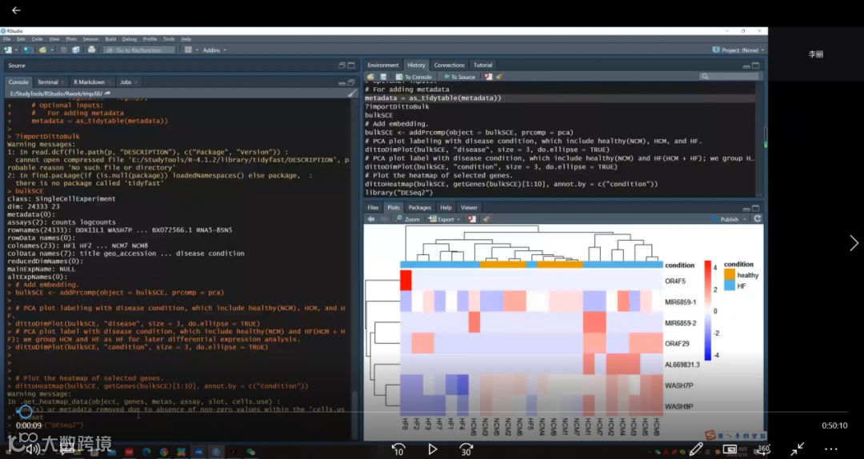
Task: Switch to the Jobs tab
Action: [x=126, y=82]
